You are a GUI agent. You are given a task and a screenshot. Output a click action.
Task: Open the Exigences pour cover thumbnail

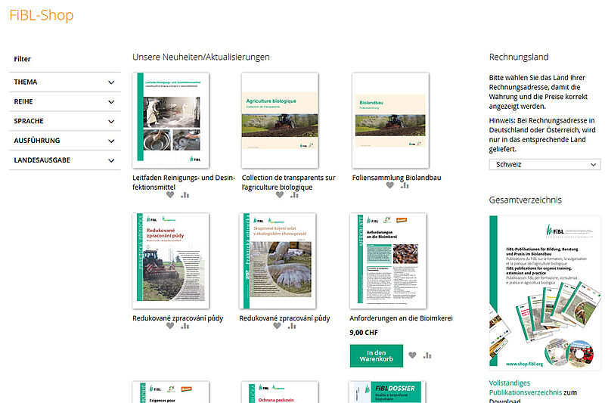(171, 392)
